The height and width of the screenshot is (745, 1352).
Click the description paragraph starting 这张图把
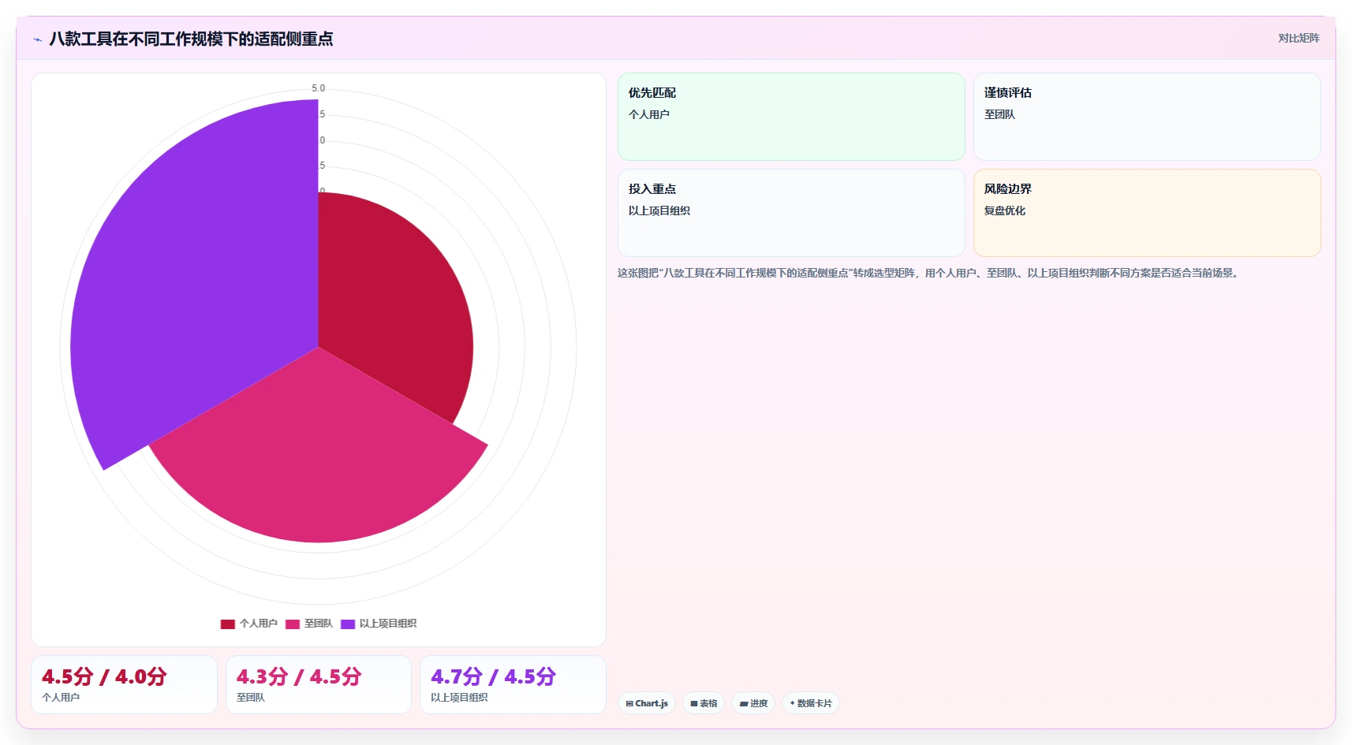pos(929,273)
